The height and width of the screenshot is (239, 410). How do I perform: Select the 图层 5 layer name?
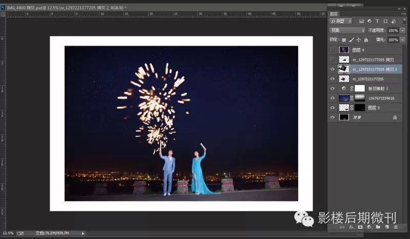[374, 108]
